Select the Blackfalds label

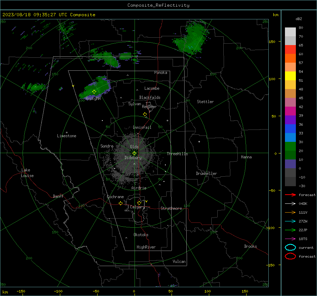pyautogui.click(x=150, y=97)
